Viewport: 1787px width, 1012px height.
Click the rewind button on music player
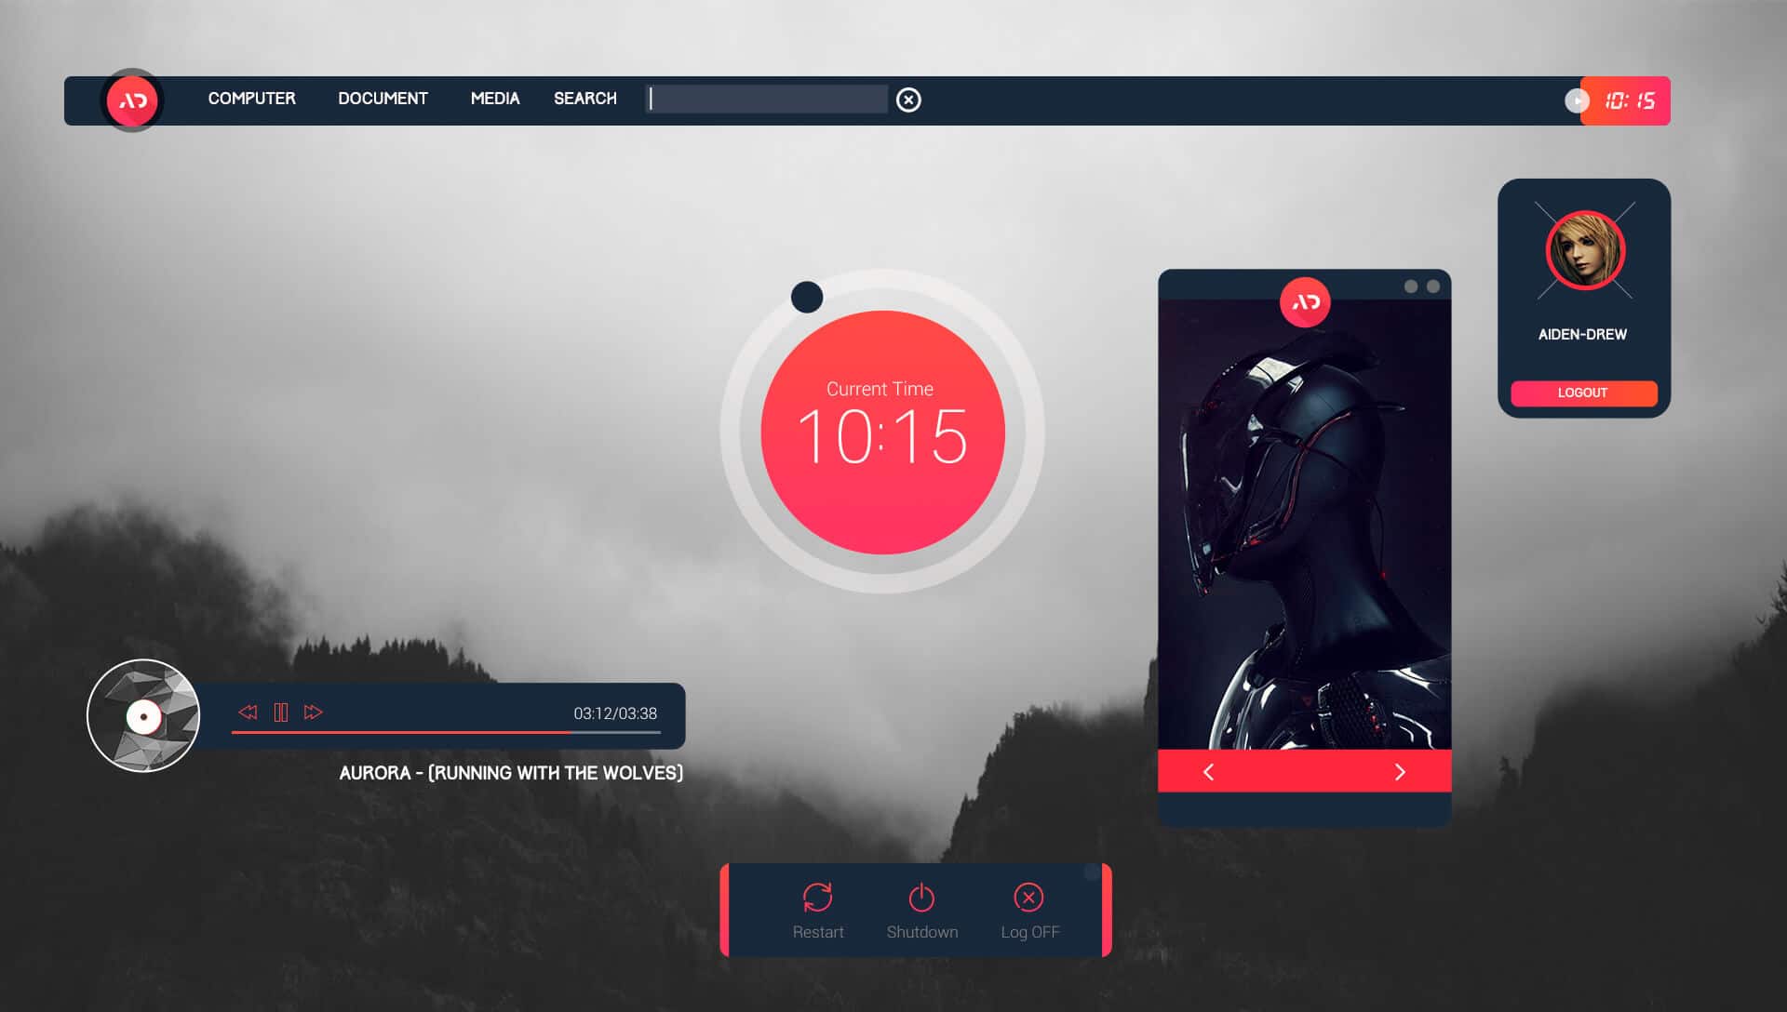(x=246, y=712)
